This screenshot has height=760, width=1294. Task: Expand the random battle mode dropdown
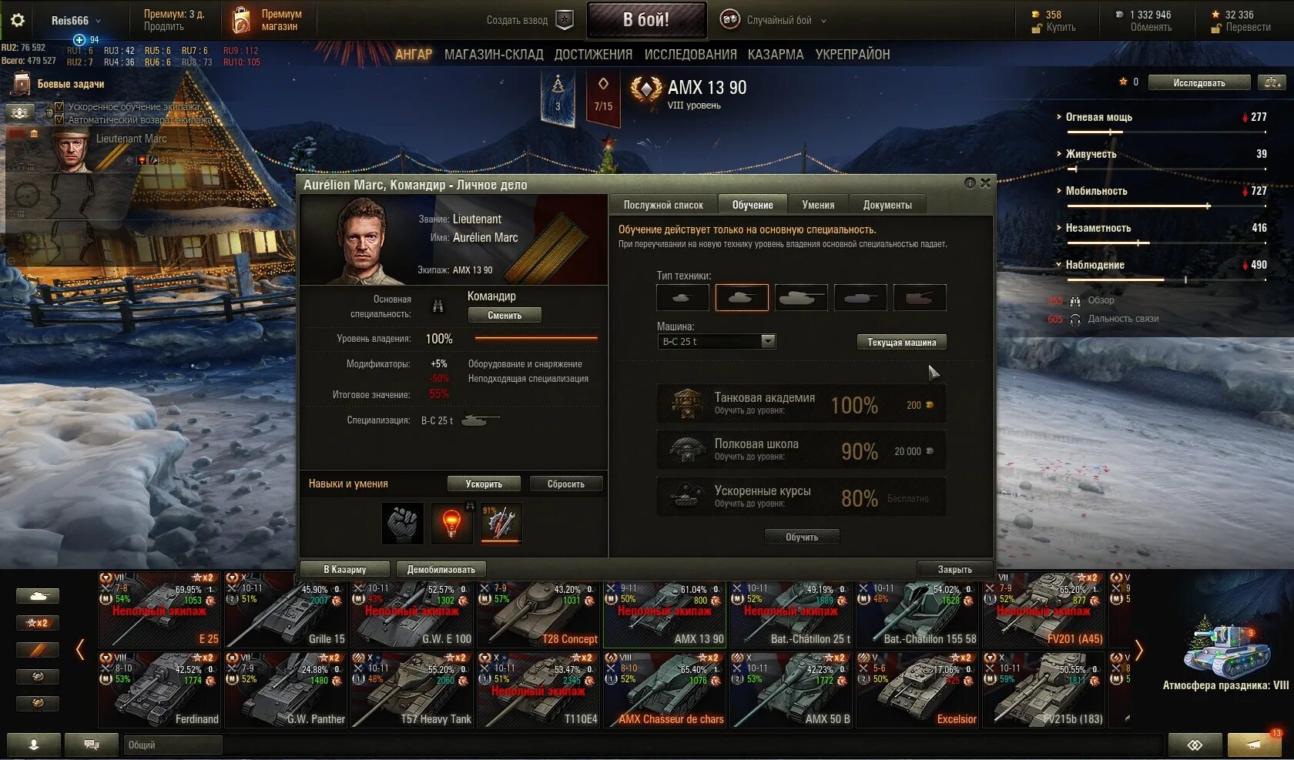(x=823, y=21)
